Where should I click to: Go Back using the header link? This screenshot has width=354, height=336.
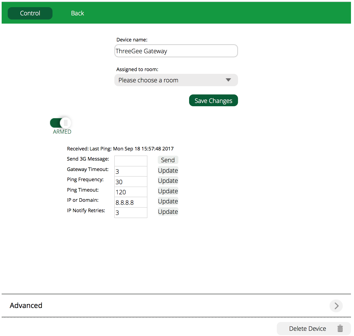(78, 13)
